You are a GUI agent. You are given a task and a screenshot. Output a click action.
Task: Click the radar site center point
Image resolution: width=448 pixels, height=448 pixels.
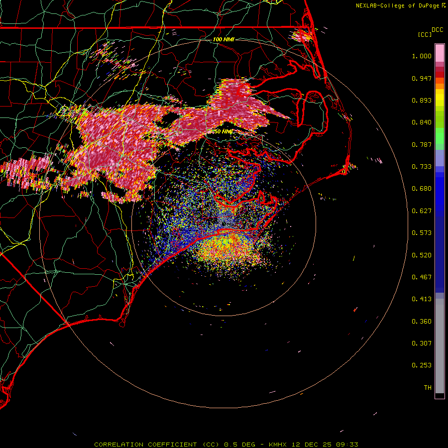click(x=224, y=224)
